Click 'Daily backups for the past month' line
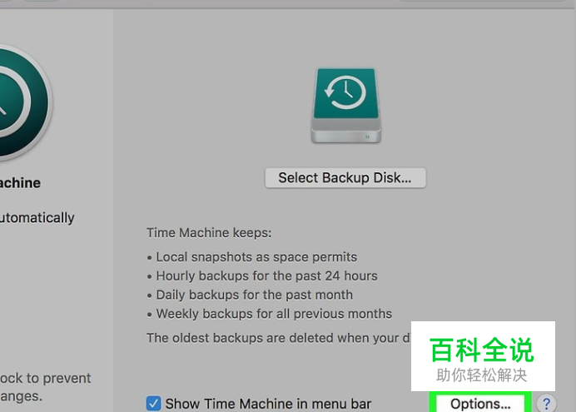 [254, 295]
